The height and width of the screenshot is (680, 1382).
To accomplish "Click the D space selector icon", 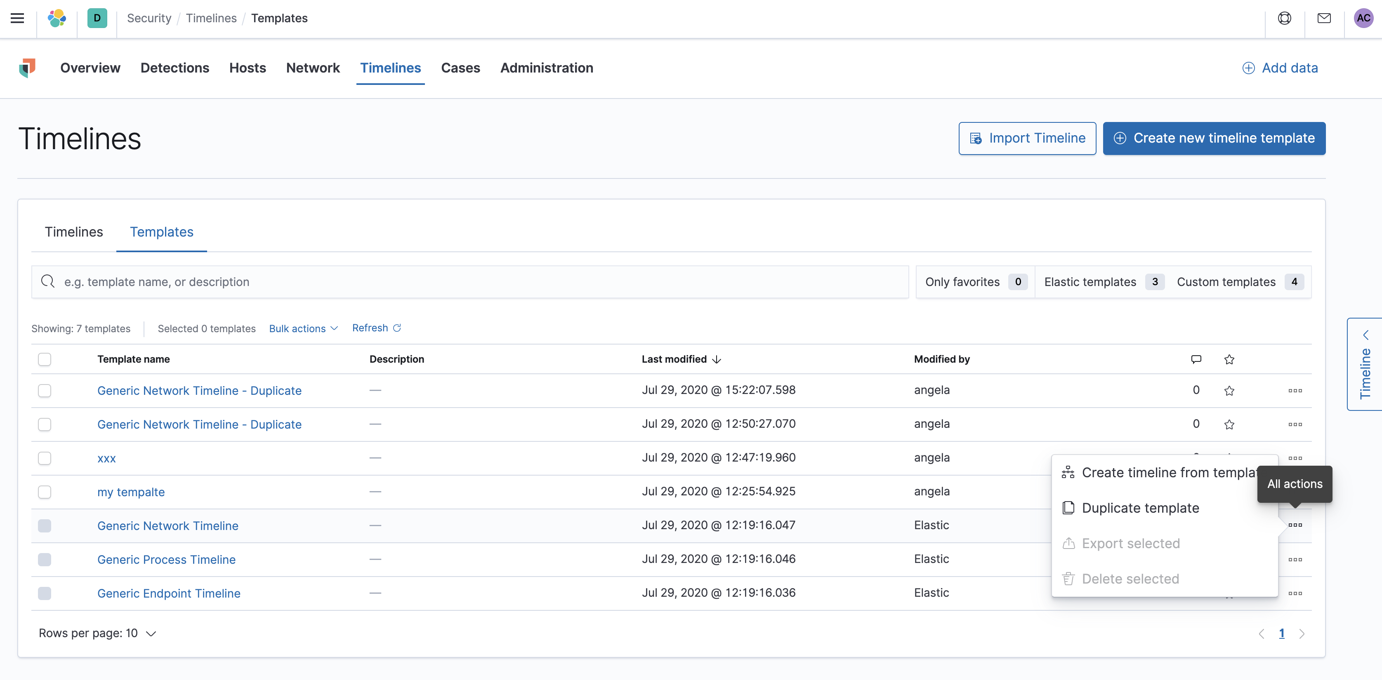I will coord(97,18).
